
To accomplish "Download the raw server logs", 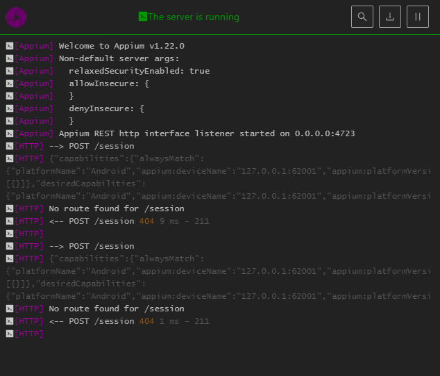I will click(x=390, y=17).
